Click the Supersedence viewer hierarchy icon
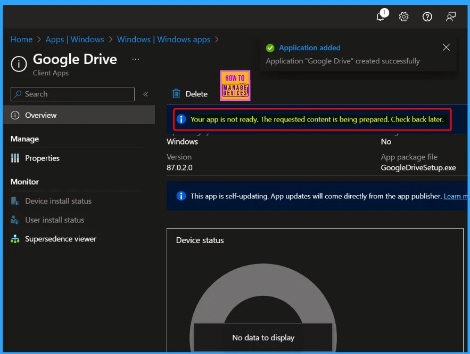 [15, 239]
